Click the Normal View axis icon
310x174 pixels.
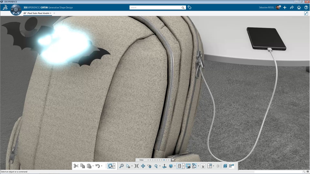(x=164, y=166)
